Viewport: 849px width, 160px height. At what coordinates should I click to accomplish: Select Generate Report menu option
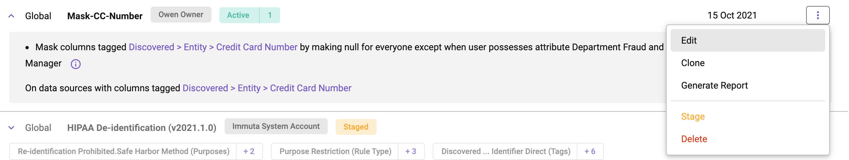(748, 85)
